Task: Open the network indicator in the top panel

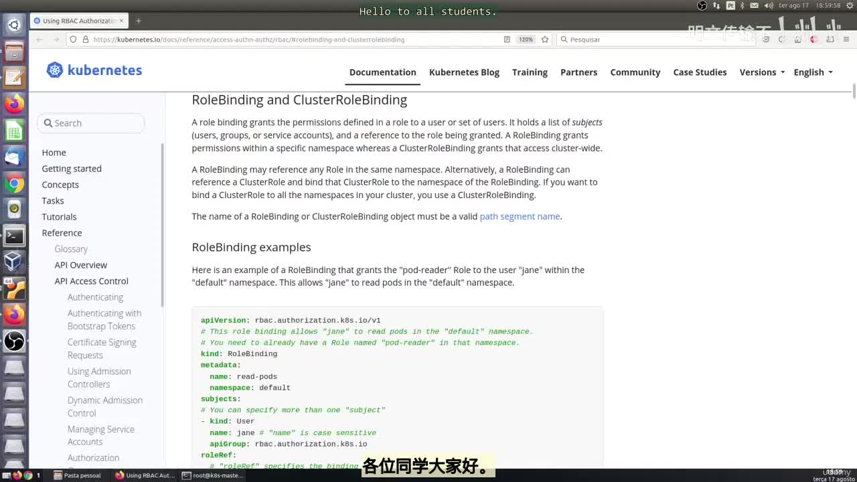Action: (716, 5)
